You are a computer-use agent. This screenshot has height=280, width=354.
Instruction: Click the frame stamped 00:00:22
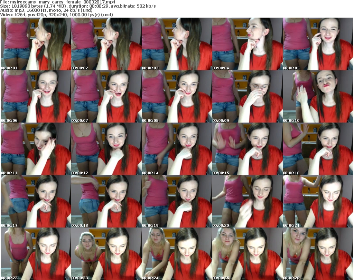pos(36,254)
